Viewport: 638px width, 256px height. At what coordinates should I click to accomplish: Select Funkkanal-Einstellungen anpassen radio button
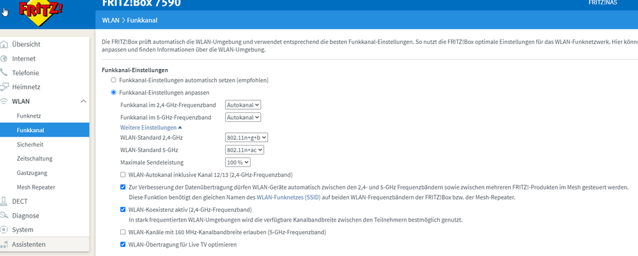click(x=114, y=92)
